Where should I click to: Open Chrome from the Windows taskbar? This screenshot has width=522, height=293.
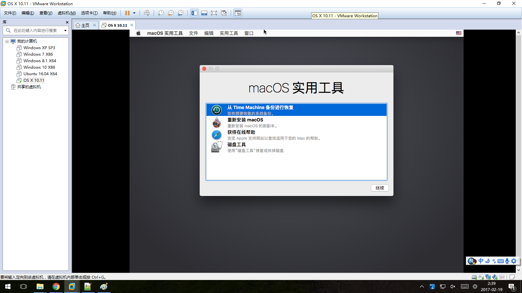(56, 286)
